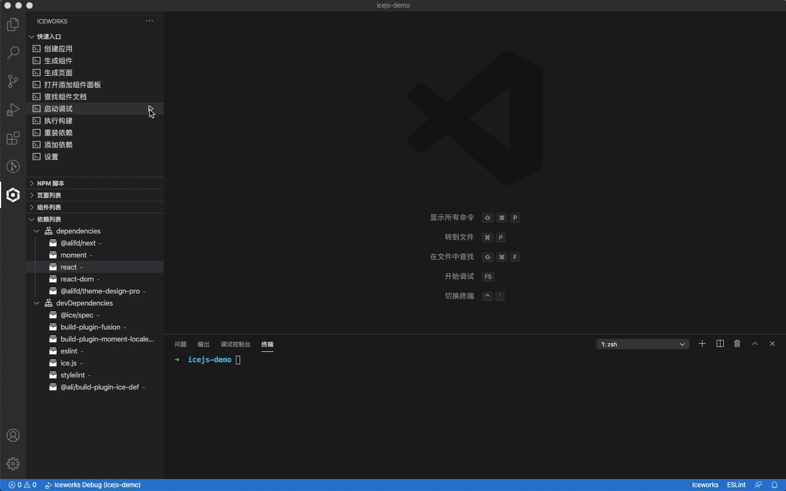
Task: Create a new terminal with plus icon
Action: [x=702, y=344]
